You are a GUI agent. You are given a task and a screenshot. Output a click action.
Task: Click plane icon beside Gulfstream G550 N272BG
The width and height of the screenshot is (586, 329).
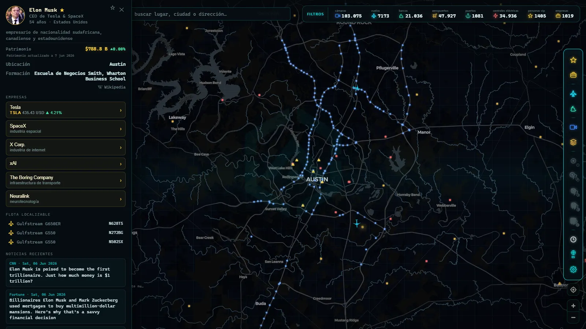[x=11, y=233]
